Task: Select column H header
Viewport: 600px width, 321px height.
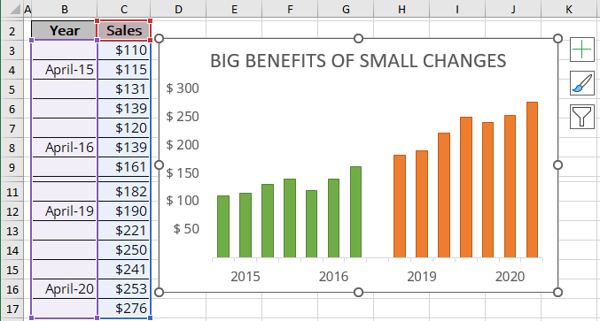Action: coord(401,9)
